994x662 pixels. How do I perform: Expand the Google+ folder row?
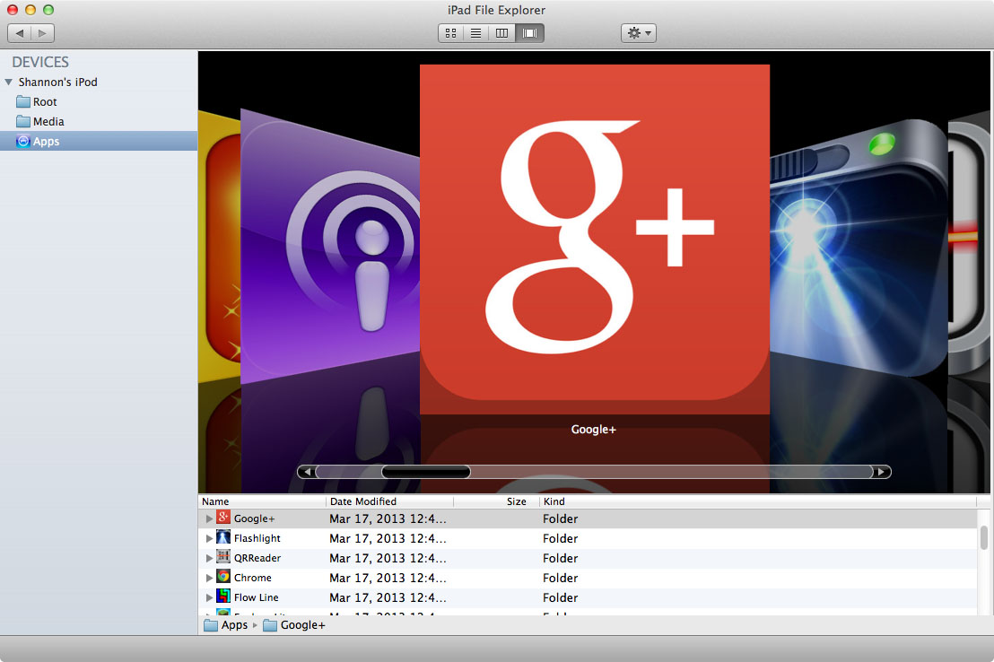(209, 518)
